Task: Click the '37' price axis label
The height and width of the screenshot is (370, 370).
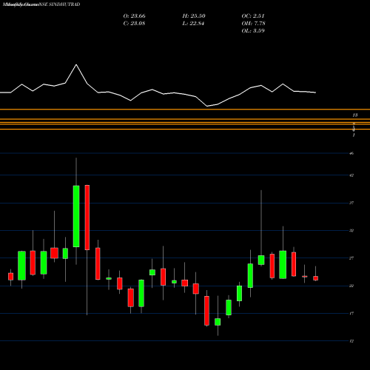Action: 351,203
